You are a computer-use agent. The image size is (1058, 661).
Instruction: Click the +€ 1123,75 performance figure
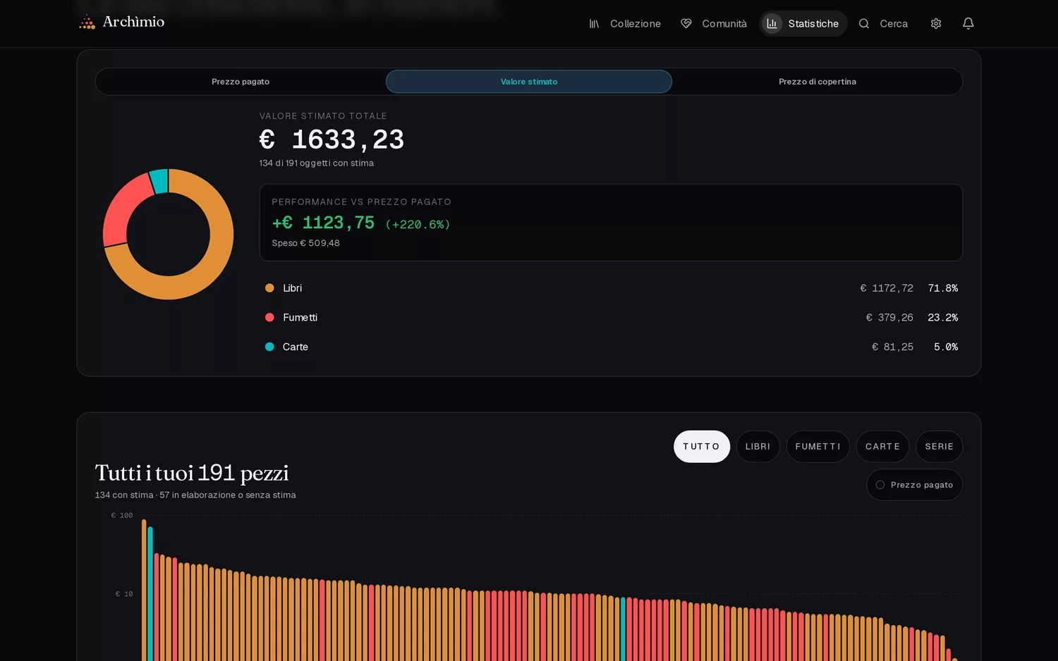pyautogui.click(x=323, y=223)
